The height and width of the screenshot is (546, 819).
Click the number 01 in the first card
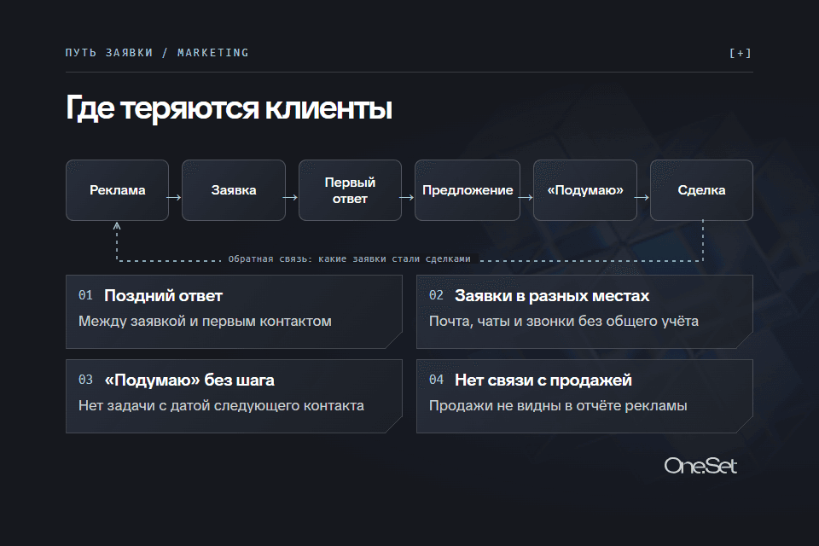pos(85,295)
